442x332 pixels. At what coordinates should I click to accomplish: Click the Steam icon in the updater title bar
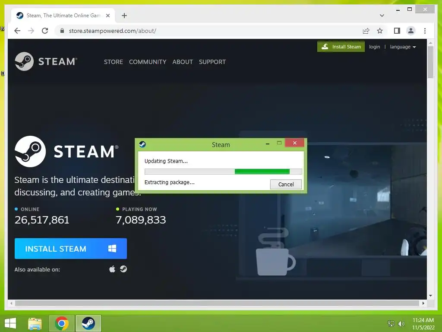[x=142, y=144]
